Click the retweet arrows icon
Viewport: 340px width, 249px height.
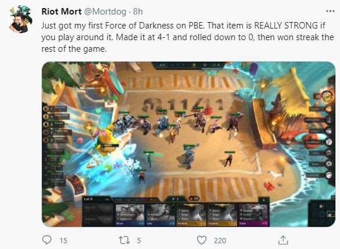tap(124, 240)
